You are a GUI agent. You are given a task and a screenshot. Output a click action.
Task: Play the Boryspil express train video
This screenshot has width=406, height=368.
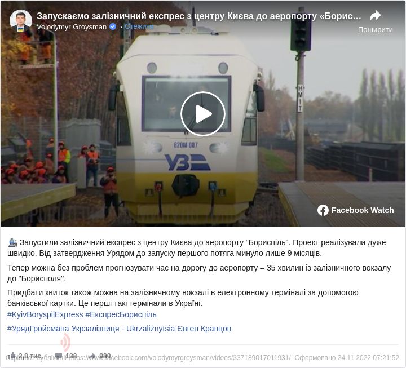tap(203, 114)
